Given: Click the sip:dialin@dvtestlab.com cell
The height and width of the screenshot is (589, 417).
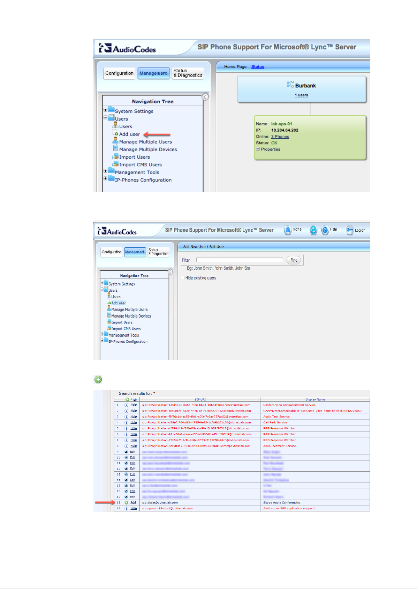Looking at the screenshot, I should click(x=160, y=503).
